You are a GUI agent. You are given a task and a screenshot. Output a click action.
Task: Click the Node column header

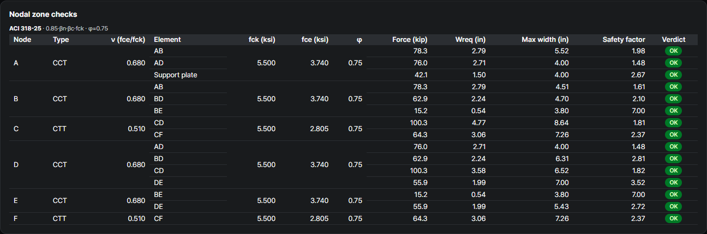(x=22, y=39)
